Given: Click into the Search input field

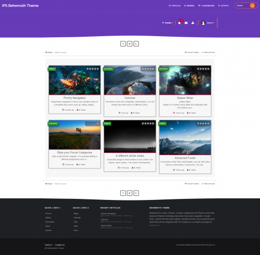Looking at the screenshot, I should 242,6.
